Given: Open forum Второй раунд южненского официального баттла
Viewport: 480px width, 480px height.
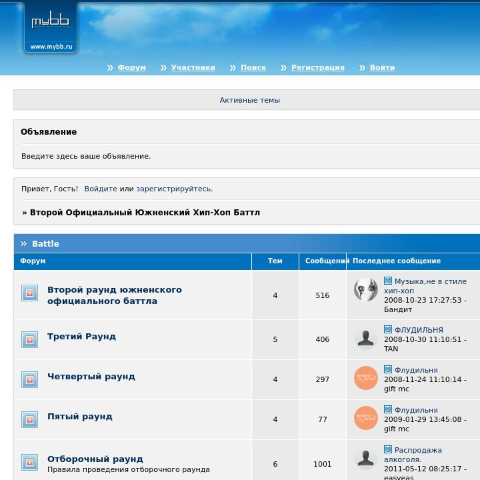Looking at the screenshot, I should click(115, 295).
